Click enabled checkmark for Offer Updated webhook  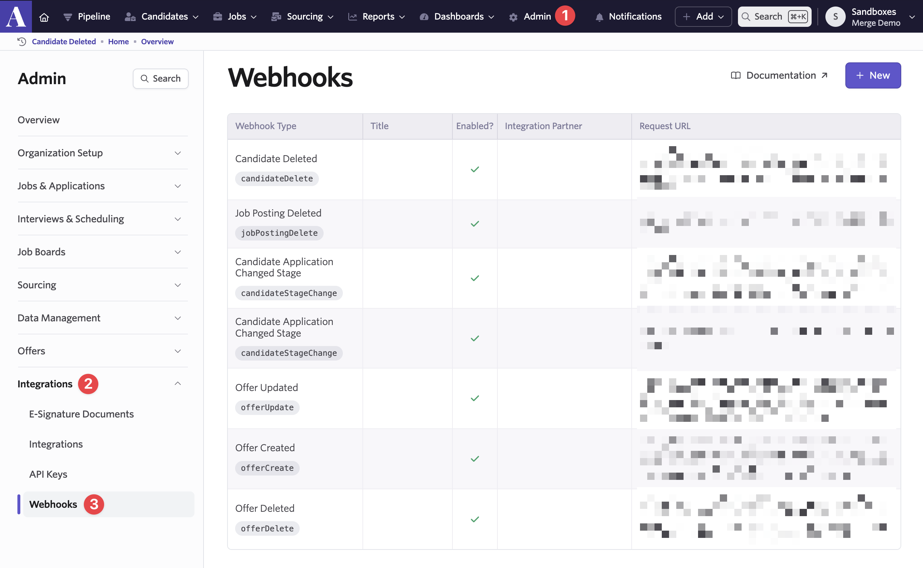click(475, 398)
